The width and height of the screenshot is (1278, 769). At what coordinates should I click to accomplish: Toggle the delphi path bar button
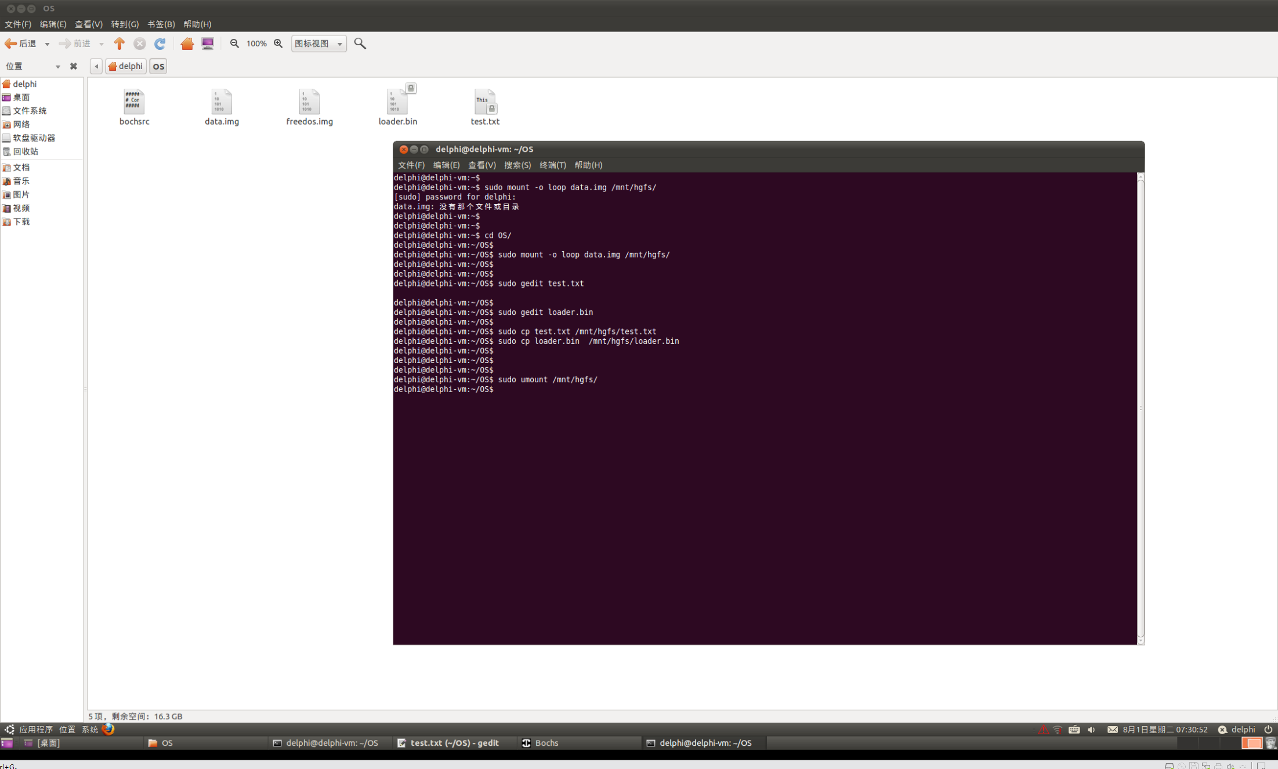pos(126,66)
